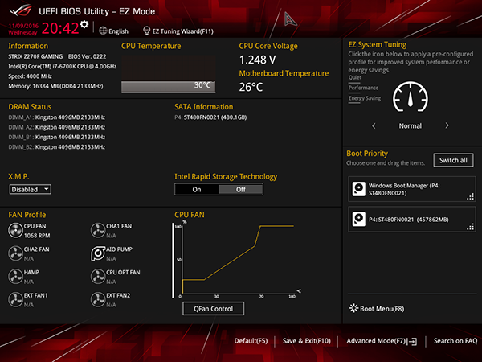Click the BIOS Ver. 0222 text
Screen dimensions: 482x362
coord(88,56)
